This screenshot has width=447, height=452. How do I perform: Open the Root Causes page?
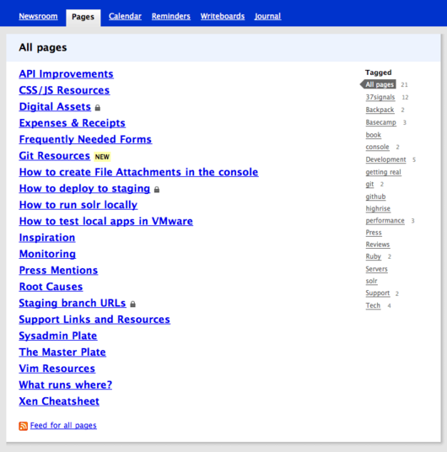tap(51, 287)
